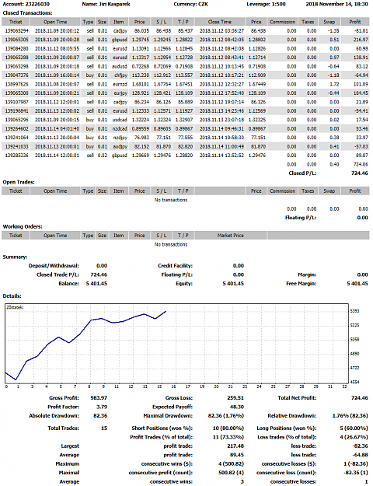Click the Gross Loss value 259.51
This screenshot has width=373, height=486.
[x=235, y=398]
